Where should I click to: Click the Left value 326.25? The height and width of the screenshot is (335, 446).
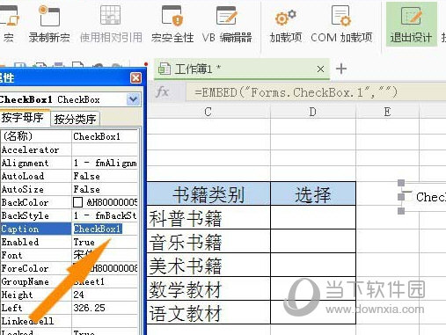point(105,308)
